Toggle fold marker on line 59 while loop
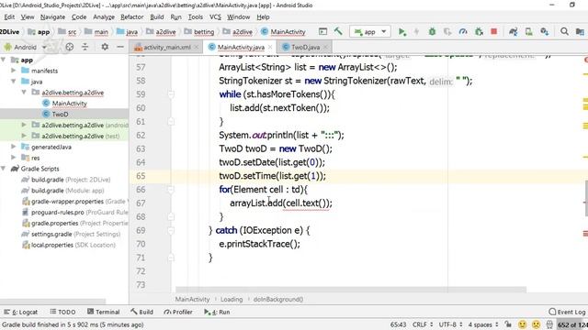Image resolution: width=588 pixels, height=330 pixels. pos(171,93)
